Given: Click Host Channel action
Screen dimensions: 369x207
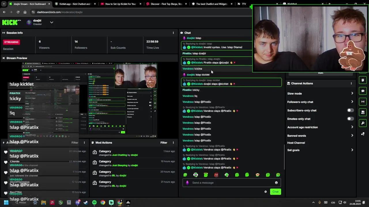Looking at the screenshot, I should 296,143.
